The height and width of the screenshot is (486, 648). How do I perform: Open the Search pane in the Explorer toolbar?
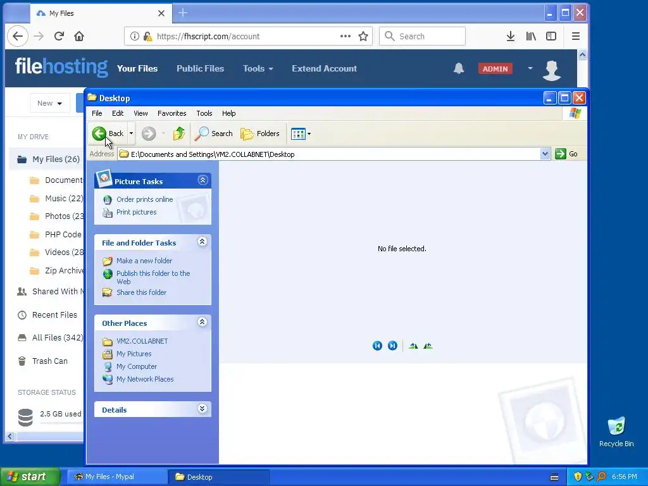point(214,134)
